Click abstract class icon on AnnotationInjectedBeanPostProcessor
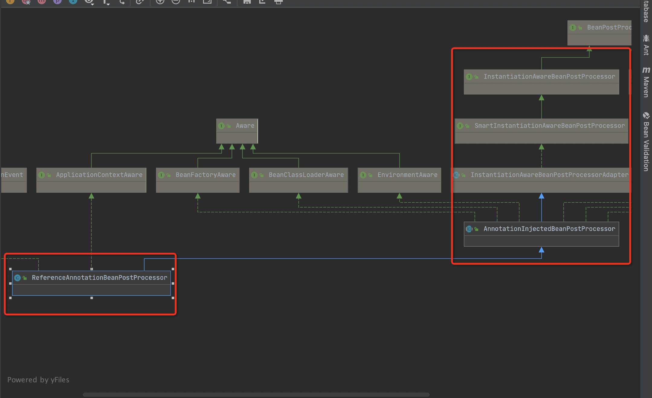The width and height of the screenshot is (652, 398). click(469, 229)
